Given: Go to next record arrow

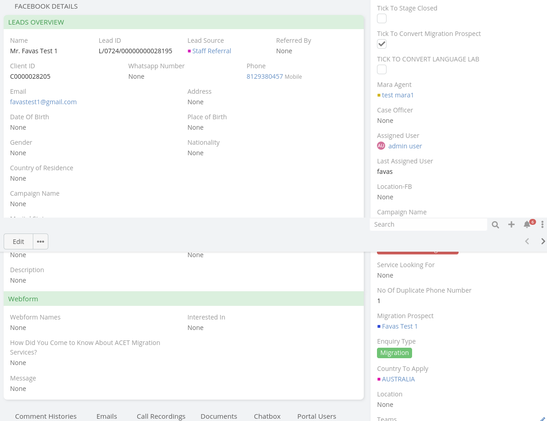Looking at the screenshot, I should [542, 241].
